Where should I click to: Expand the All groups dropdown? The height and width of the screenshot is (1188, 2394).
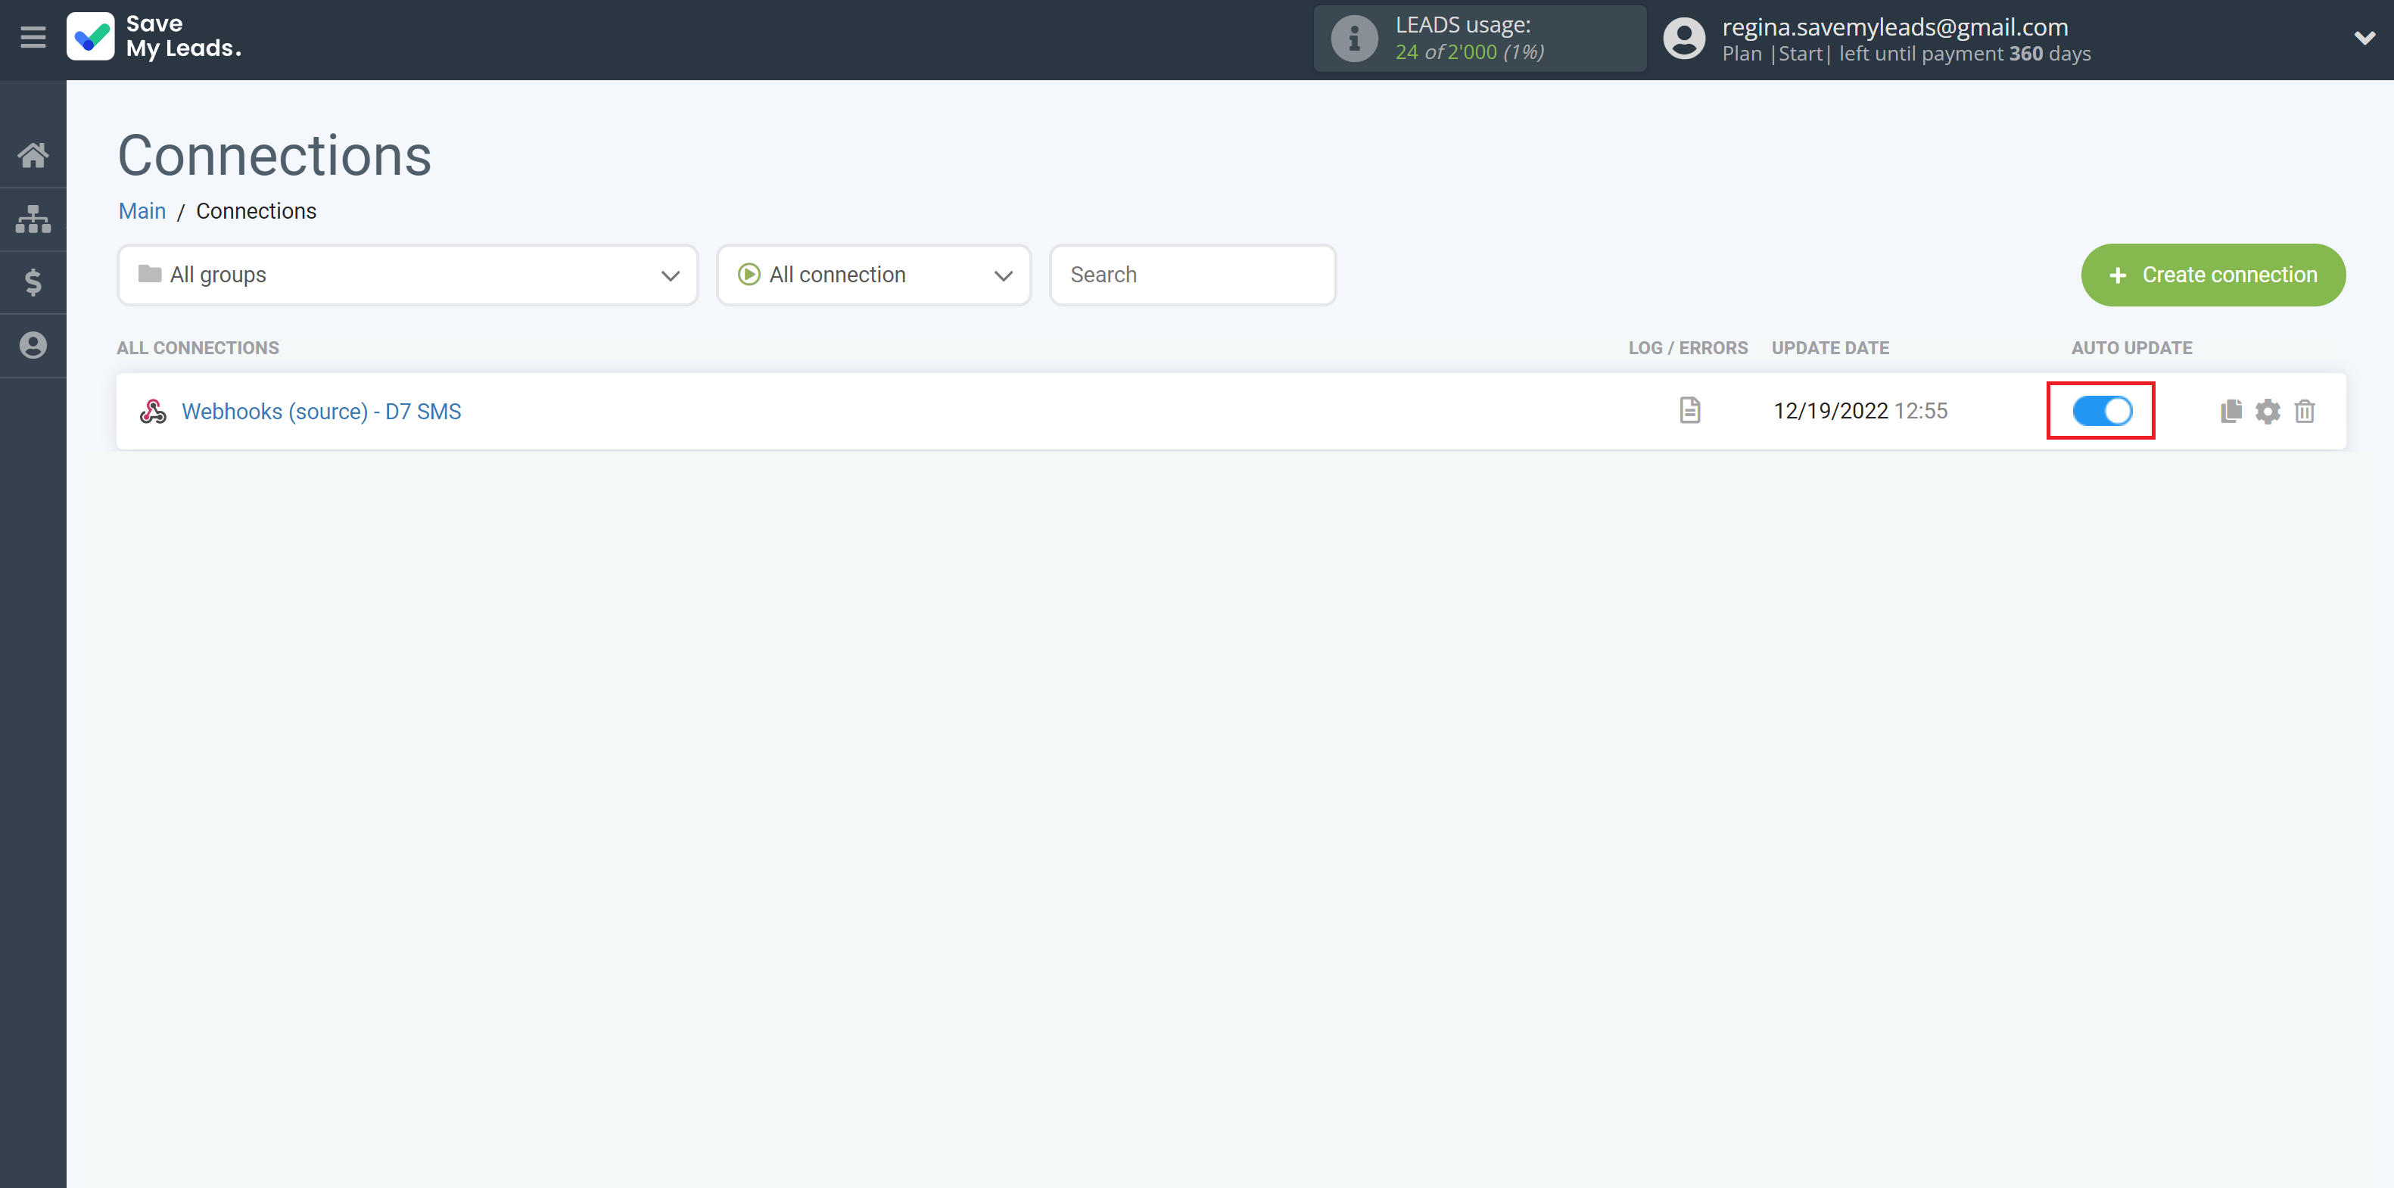pos(407,275)
